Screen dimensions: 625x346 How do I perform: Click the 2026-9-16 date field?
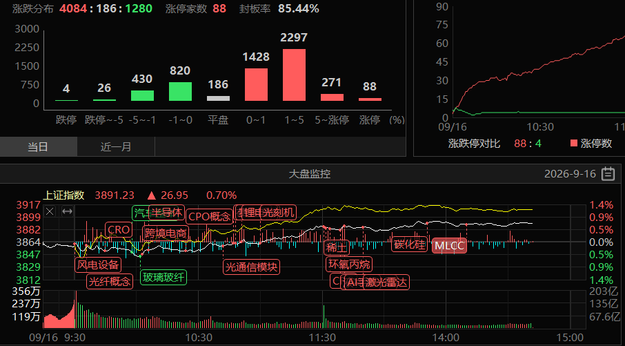pyautogui.click(x=570, y=174)
